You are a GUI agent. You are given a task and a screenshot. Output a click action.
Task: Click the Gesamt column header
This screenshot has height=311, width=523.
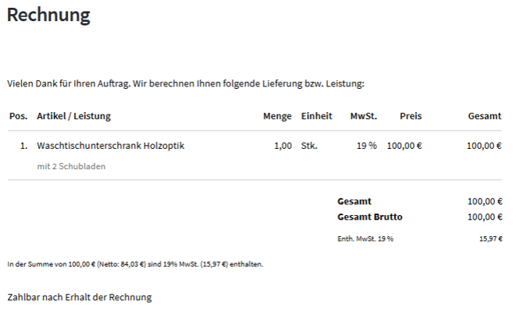pos(484,116)
